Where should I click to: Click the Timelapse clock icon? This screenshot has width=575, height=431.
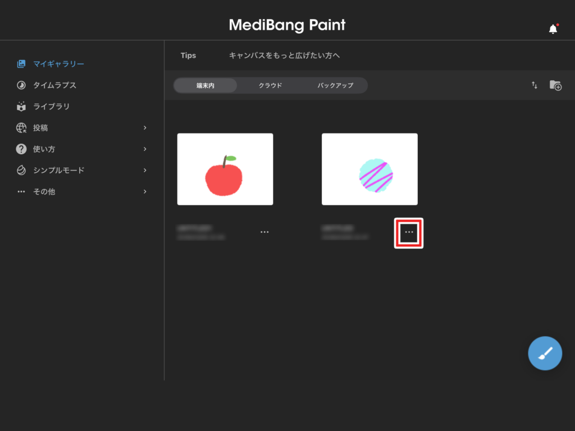[21, 85]
